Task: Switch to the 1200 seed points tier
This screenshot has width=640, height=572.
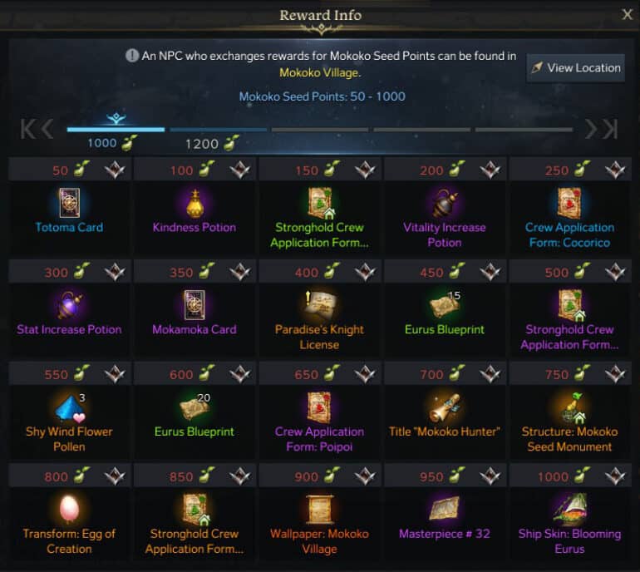Action: tap(219, 130)
